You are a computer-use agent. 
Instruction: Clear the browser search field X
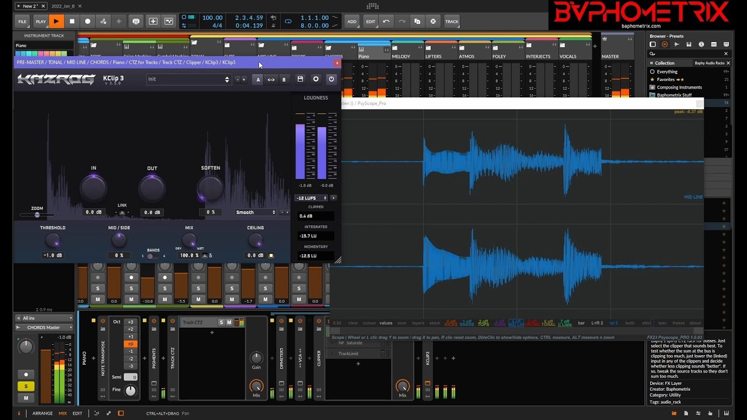(x=727, y=54)
